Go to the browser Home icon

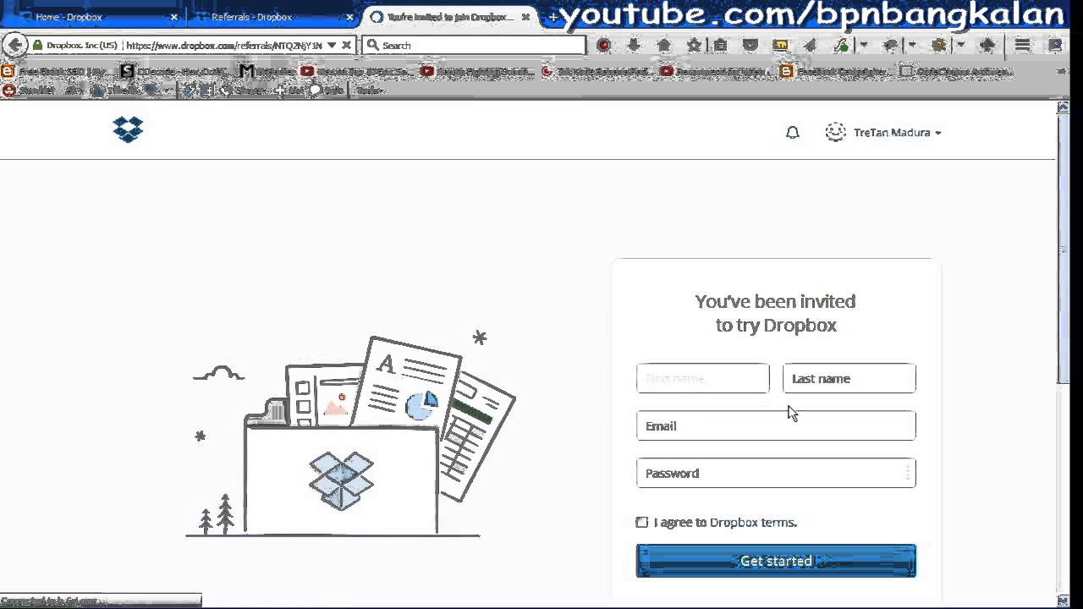(x=664, y=45)
